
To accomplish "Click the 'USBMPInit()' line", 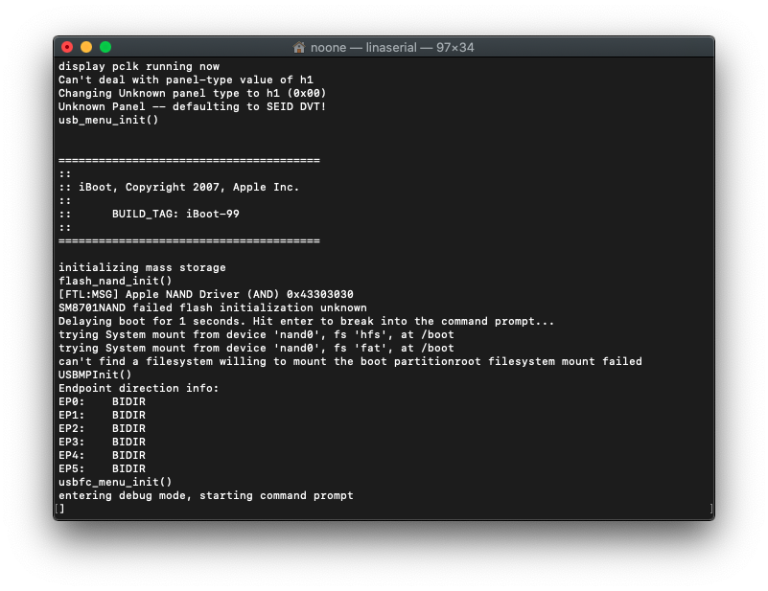I will [x=95, y=375].
